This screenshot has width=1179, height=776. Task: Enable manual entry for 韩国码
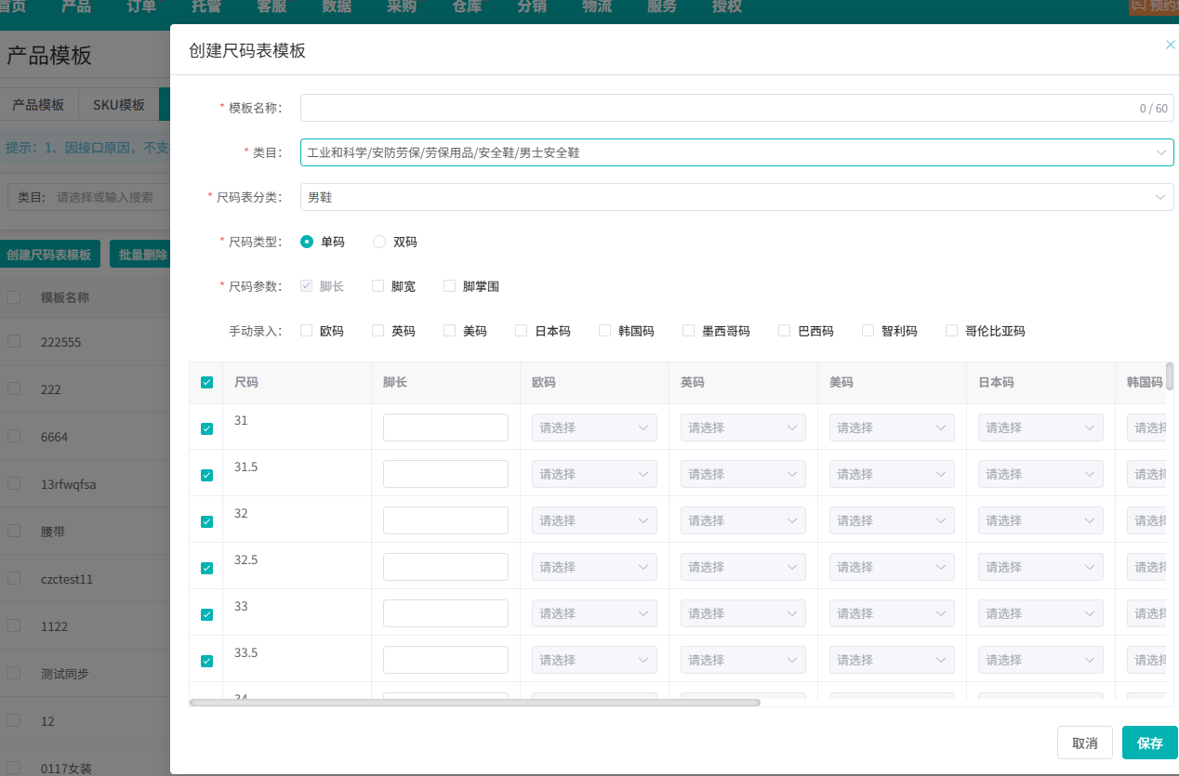click(x=605, y=331)
